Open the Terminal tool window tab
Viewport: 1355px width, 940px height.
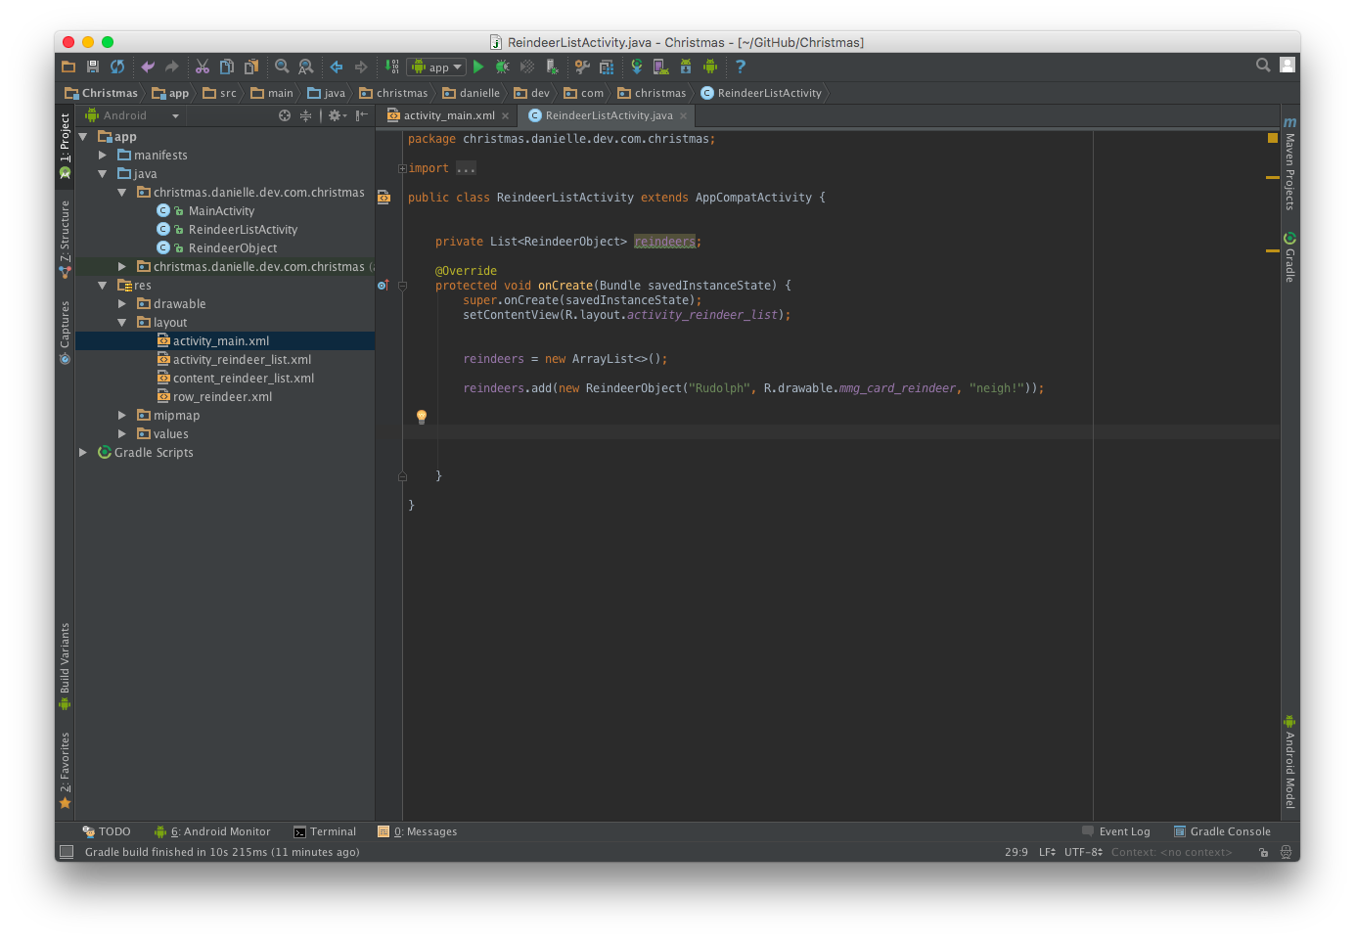coord(325,831)
